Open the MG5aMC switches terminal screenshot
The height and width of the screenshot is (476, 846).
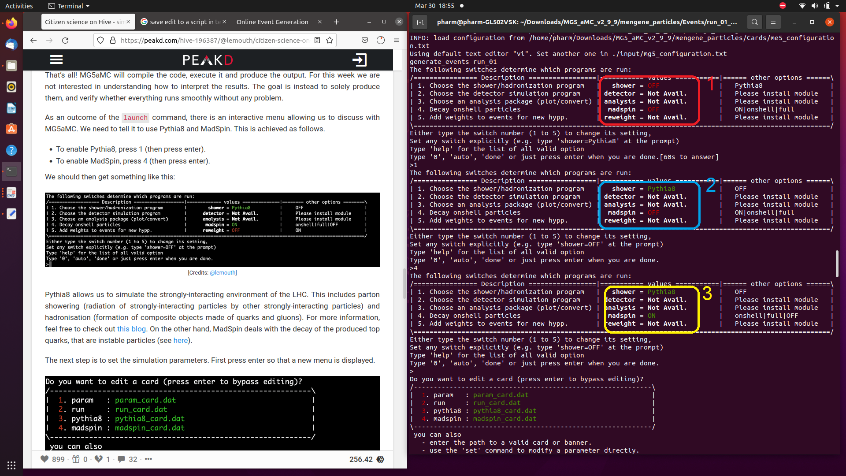212,230
